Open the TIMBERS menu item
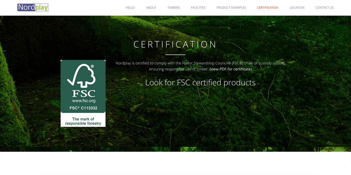351x175 pixels. (173, 8)
